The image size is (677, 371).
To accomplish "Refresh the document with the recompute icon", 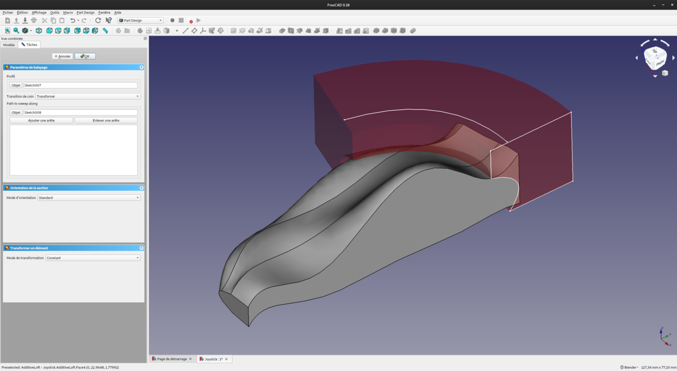I will (x=98, y=21).
